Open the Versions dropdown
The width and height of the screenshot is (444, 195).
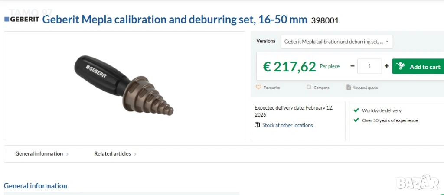tap(336, 42)
